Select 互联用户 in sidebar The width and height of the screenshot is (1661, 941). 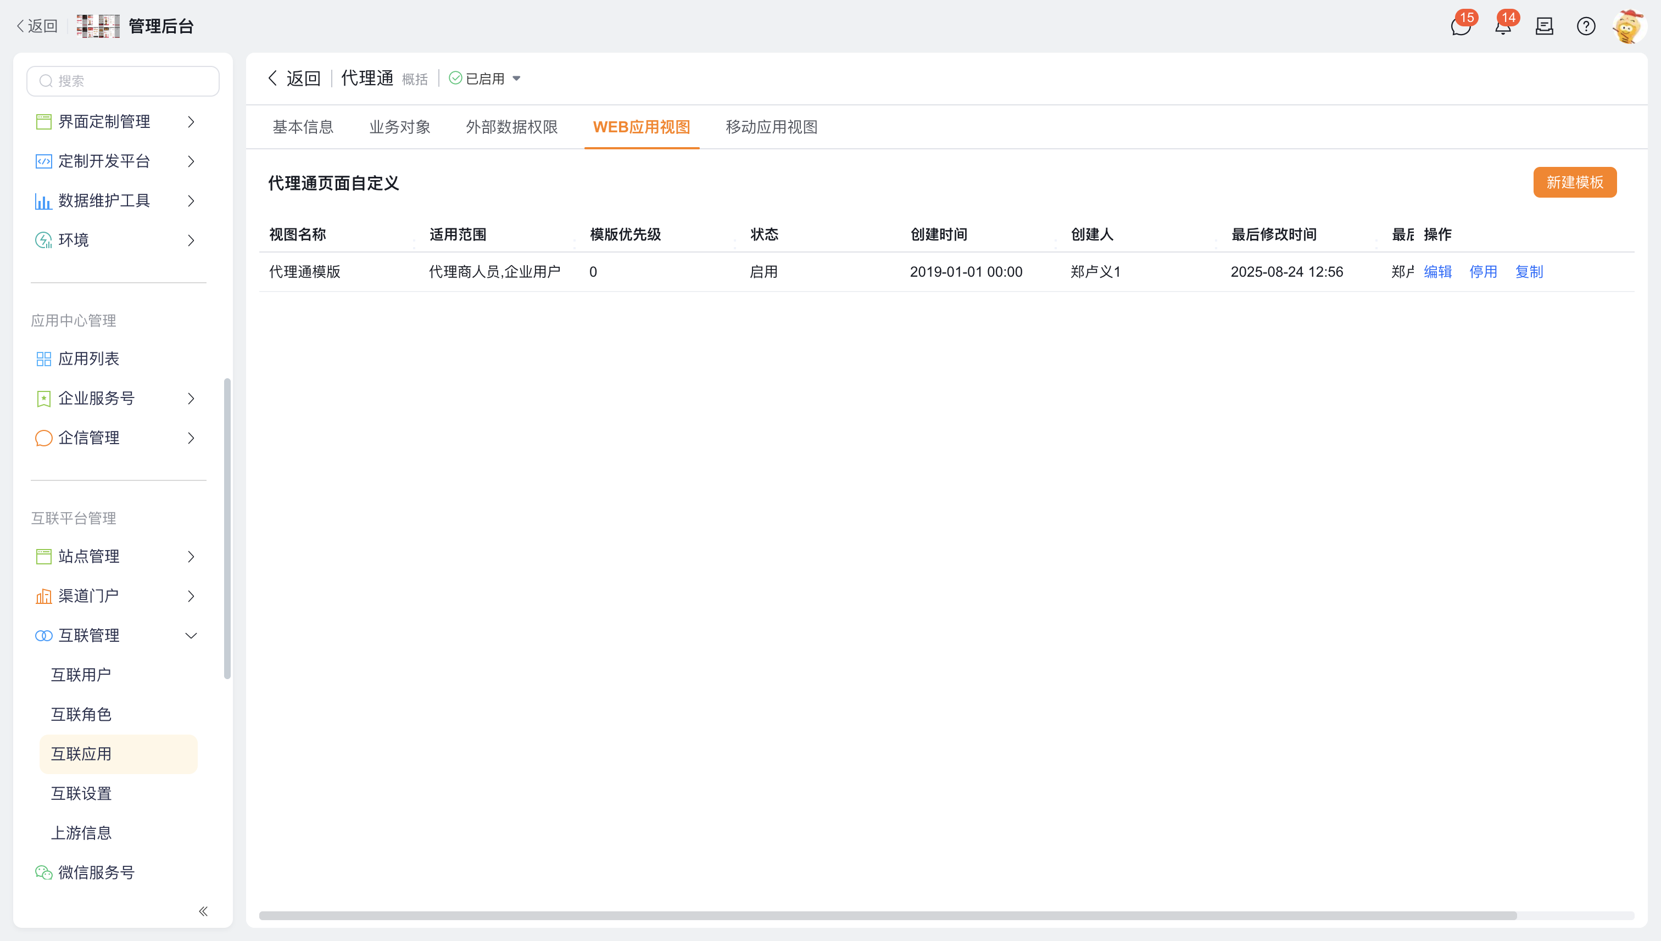[x=81, y=675]
